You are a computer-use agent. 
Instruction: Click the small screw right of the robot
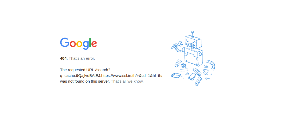click(x=208, y=78)
